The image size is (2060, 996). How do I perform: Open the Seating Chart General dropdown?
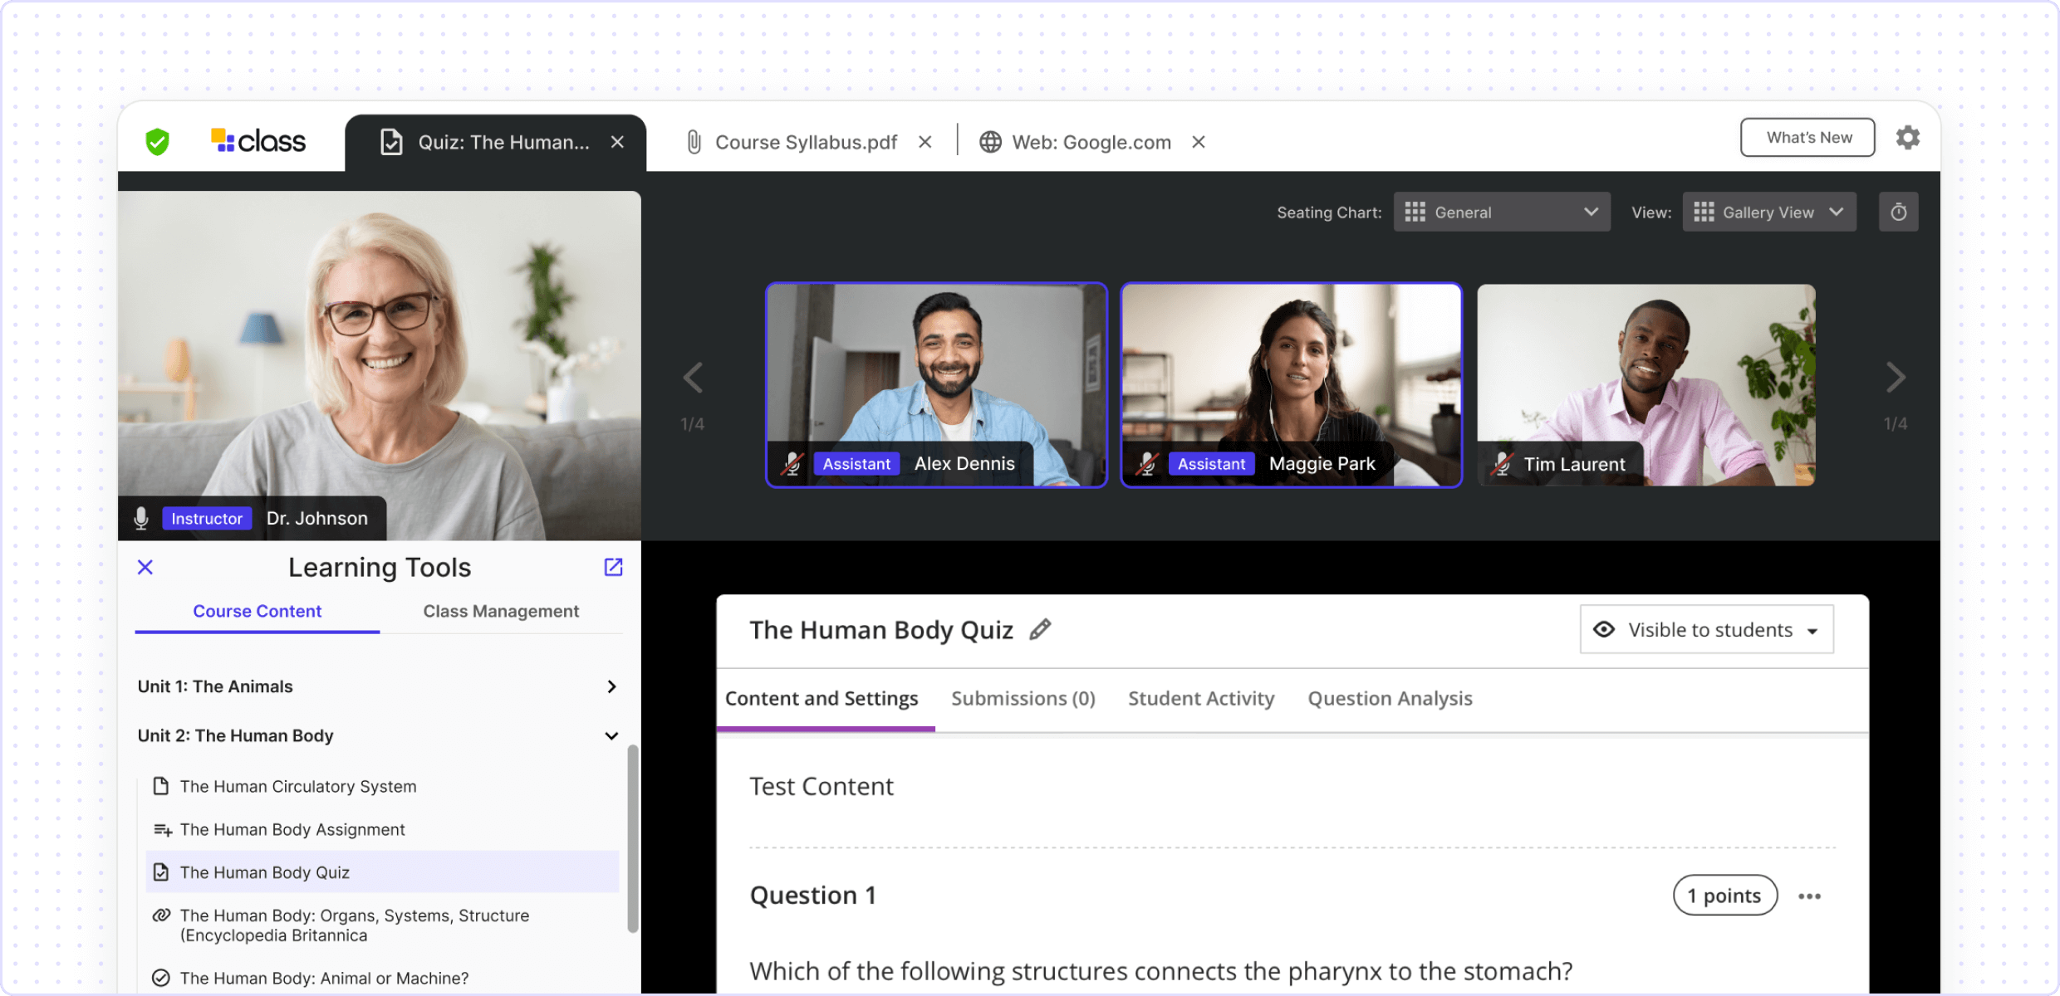(x=1501, y=212)
